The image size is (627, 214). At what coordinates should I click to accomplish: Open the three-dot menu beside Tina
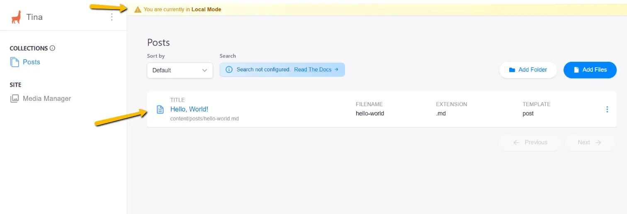(x=112, y=17)
